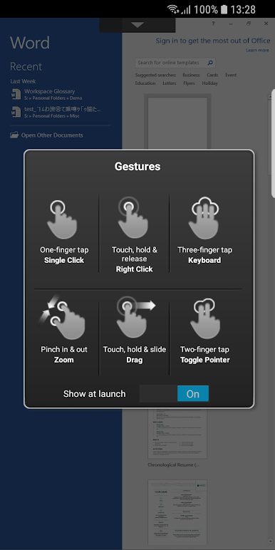The image size is (275, 550).
Task: Tap the Touch, hold & release Right Click icon
Action: pyautogui.click(x=133, y=217)
